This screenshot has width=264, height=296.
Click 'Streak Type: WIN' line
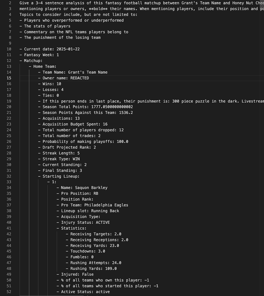pyautogui.click(x=59, y=159)
